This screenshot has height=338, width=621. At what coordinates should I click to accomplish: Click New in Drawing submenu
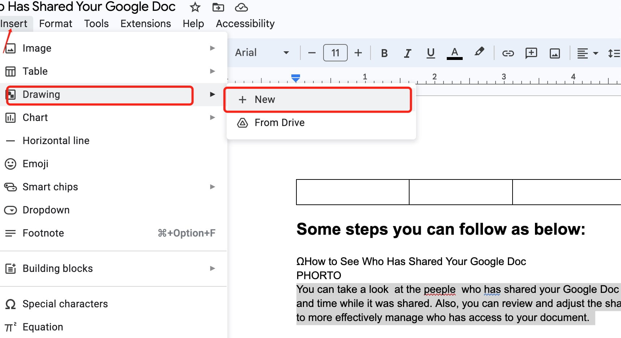point(321,99)
